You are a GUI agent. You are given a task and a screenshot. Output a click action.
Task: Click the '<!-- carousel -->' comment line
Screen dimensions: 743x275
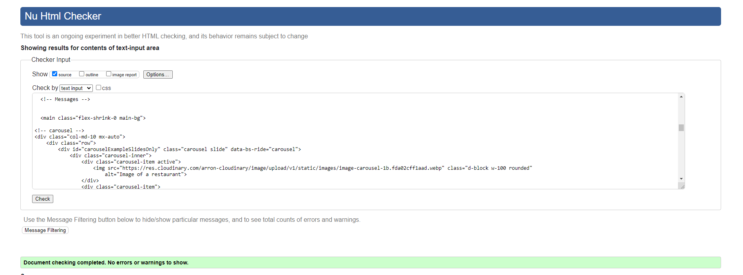59,131
